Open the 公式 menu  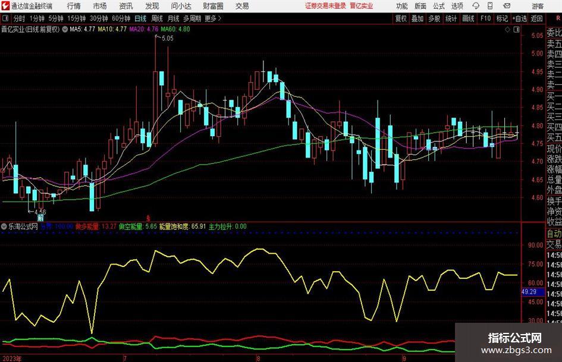pyautogui.click(x=439, y=6)
